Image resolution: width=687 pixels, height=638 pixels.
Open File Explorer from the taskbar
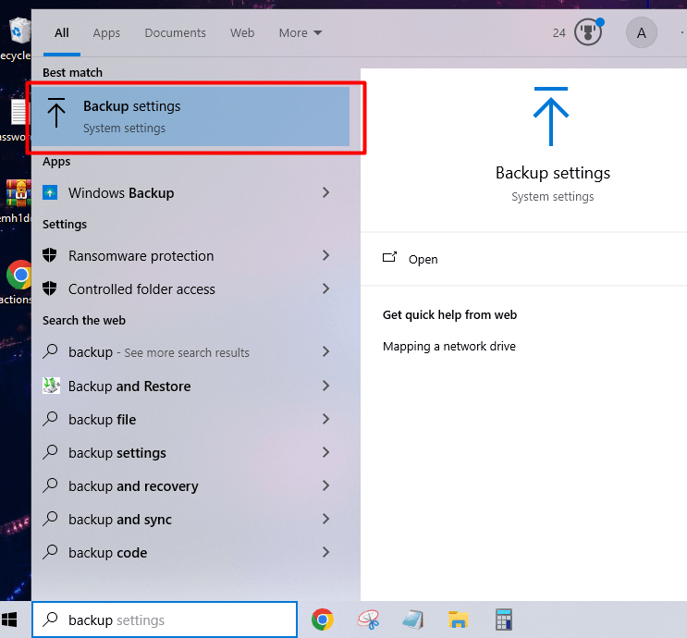[459, 620]
